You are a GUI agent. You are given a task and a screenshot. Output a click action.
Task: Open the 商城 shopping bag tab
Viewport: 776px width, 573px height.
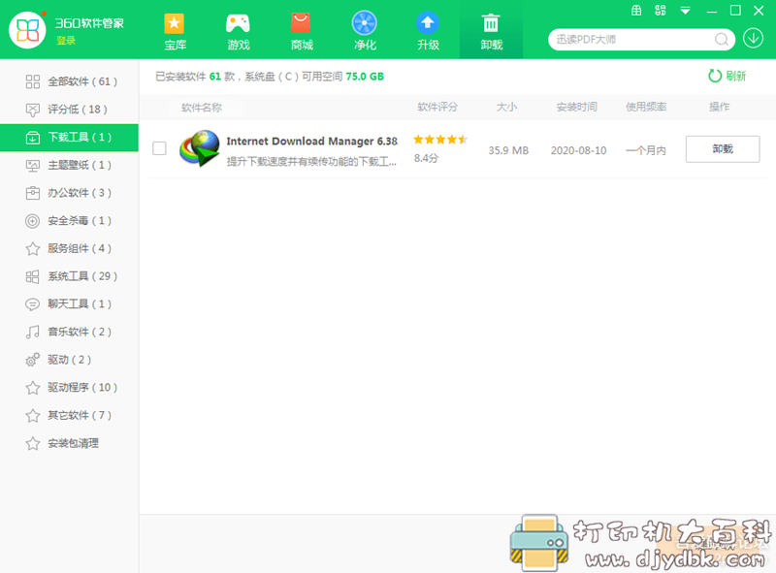pos(302,31)
